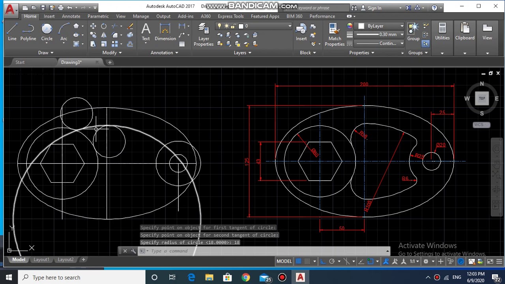Activate Match Properties tool
Viewport: 505px width, 284px height.
point(335,35)
